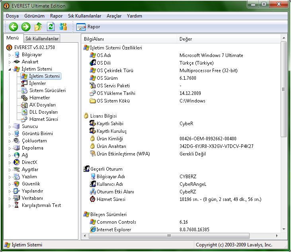Expand the Sunucu tree node

[10, 127]
